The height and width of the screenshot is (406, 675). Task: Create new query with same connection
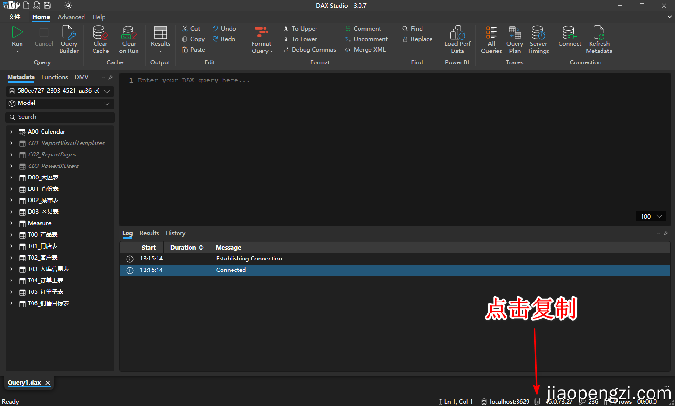(x=37, y=5)
